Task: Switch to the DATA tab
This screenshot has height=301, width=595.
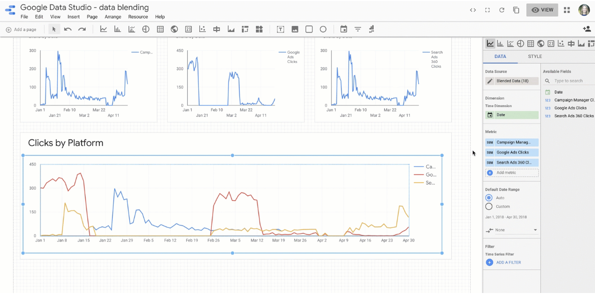Action: click(500, 56)
